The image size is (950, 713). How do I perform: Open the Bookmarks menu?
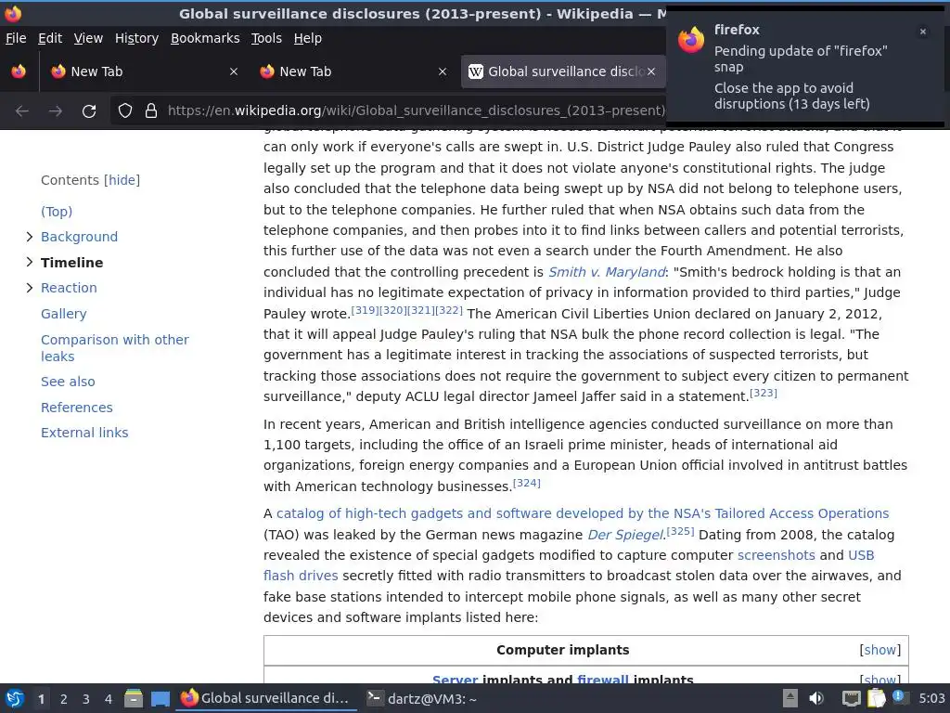[x=205, y=38]
